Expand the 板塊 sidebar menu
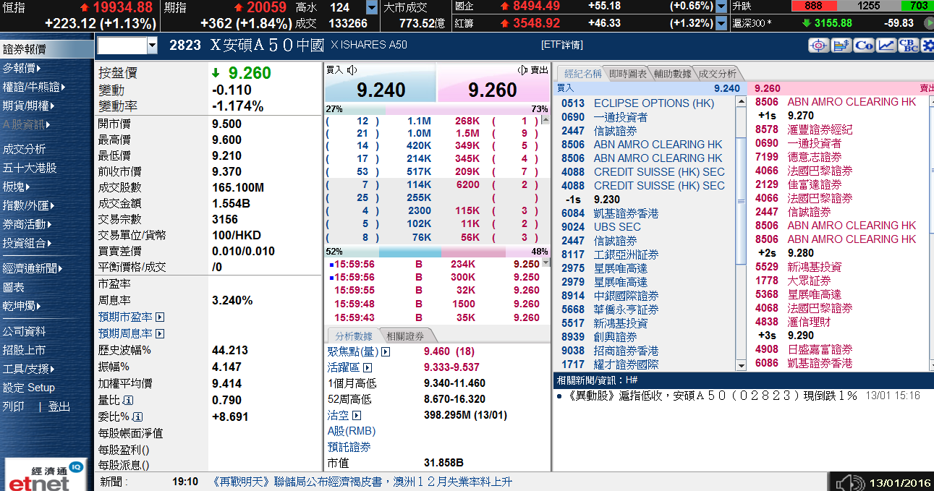Screen dimensions: 934x491 [17, 187]
